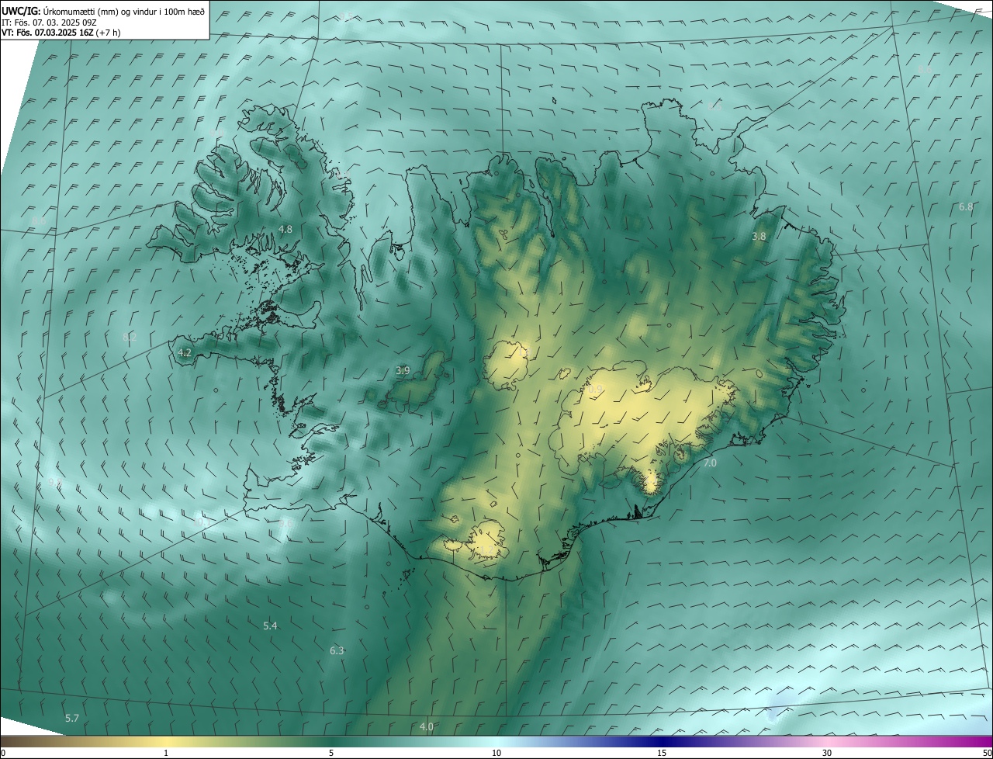Viewport: 993px width, 759px height.
Task: Click the 4.8 value over the Westfjords
Action: tap(285, 229)
